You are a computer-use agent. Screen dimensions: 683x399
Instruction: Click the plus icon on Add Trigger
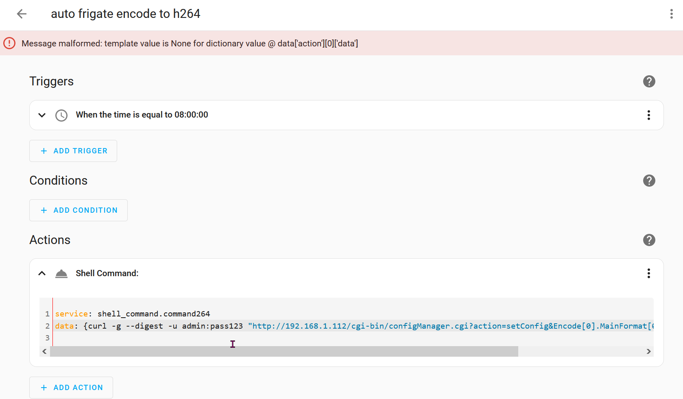44,151
